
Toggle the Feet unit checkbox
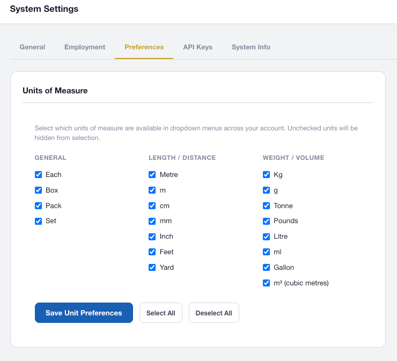coord(152,252)
